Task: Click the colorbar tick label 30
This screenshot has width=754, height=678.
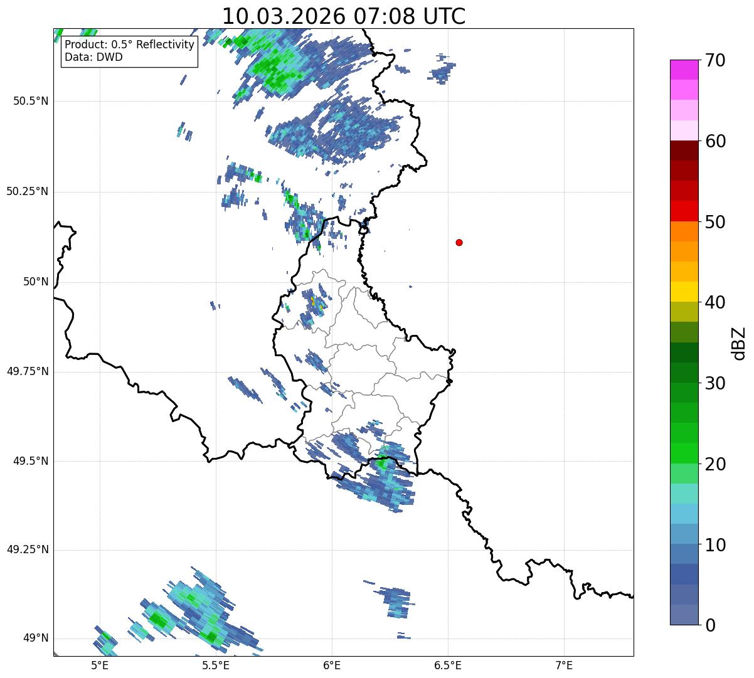Action: click(x=715, y=383)
